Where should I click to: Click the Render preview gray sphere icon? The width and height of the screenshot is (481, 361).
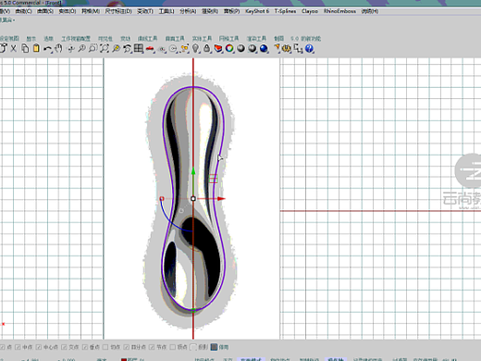pyautogui.click(x=253, y=48)
